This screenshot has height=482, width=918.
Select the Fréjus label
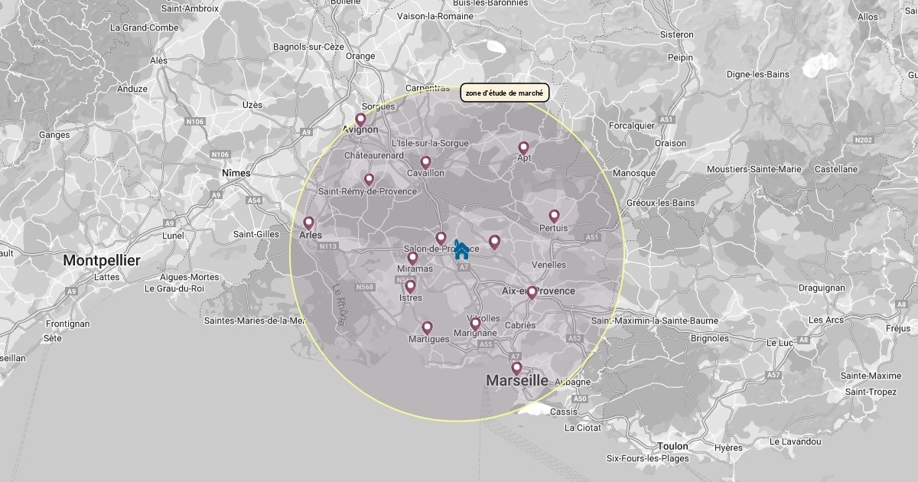point(898,328)
